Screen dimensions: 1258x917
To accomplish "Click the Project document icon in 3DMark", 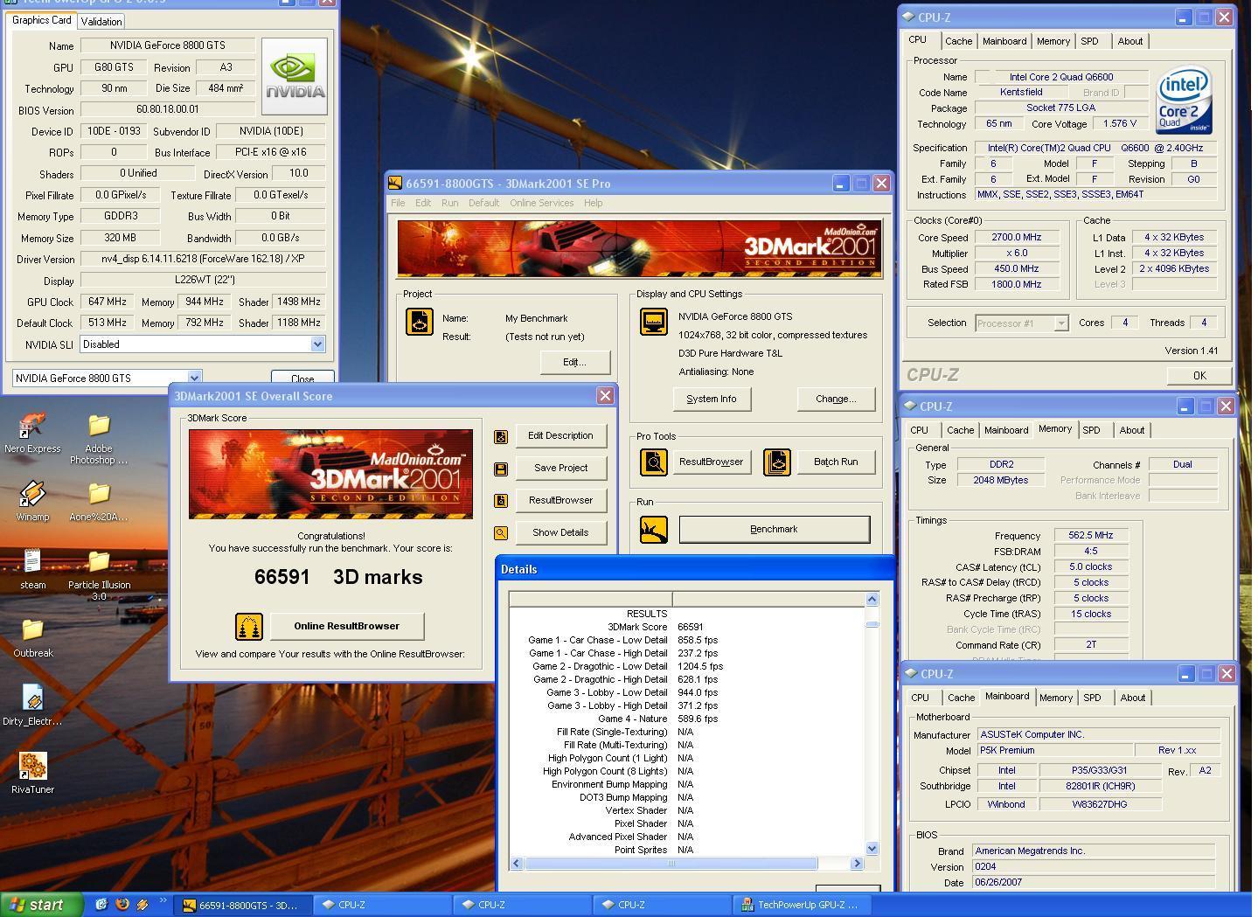I will 420,322.
